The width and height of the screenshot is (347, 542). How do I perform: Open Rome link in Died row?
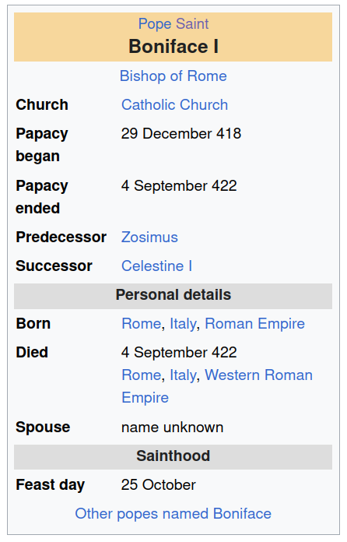click(x=142, y=375)
